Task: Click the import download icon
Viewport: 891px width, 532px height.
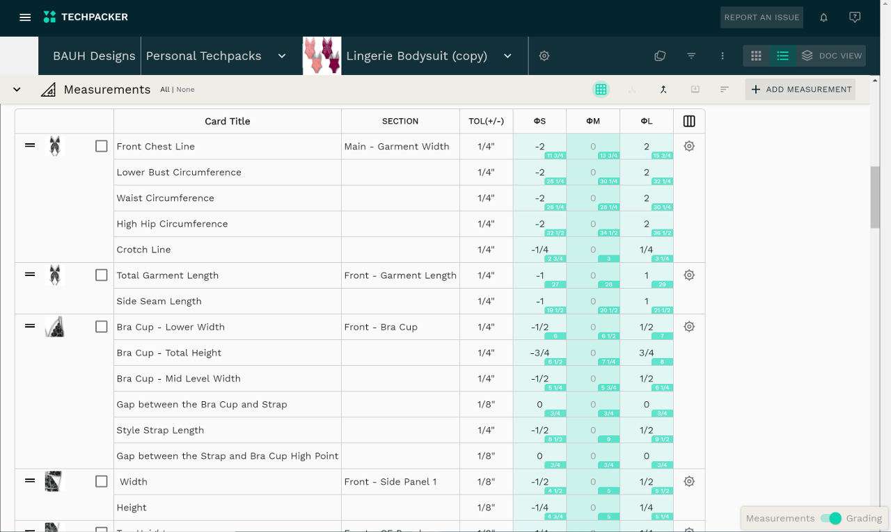Action: pos(695,89)
